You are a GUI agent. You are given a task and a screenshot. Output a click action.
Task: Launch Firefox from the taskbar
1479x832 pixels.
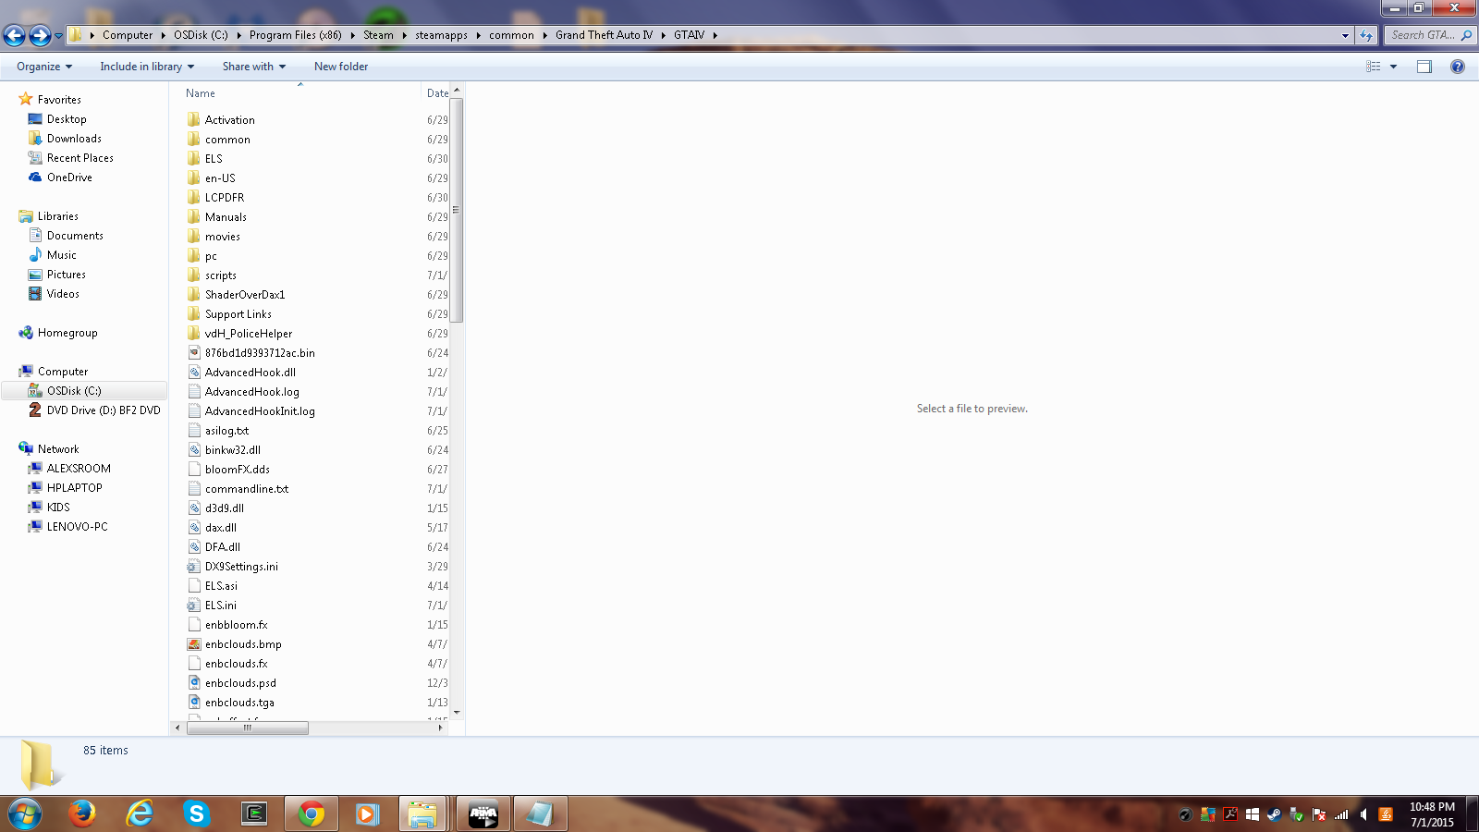click(x=82, y=814)
